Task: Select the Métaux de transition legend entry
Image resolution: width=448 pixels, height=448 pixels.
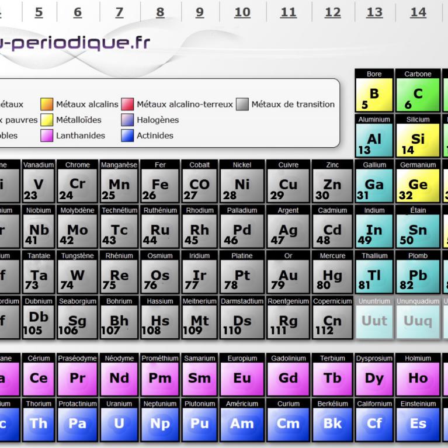Action: 293,105
